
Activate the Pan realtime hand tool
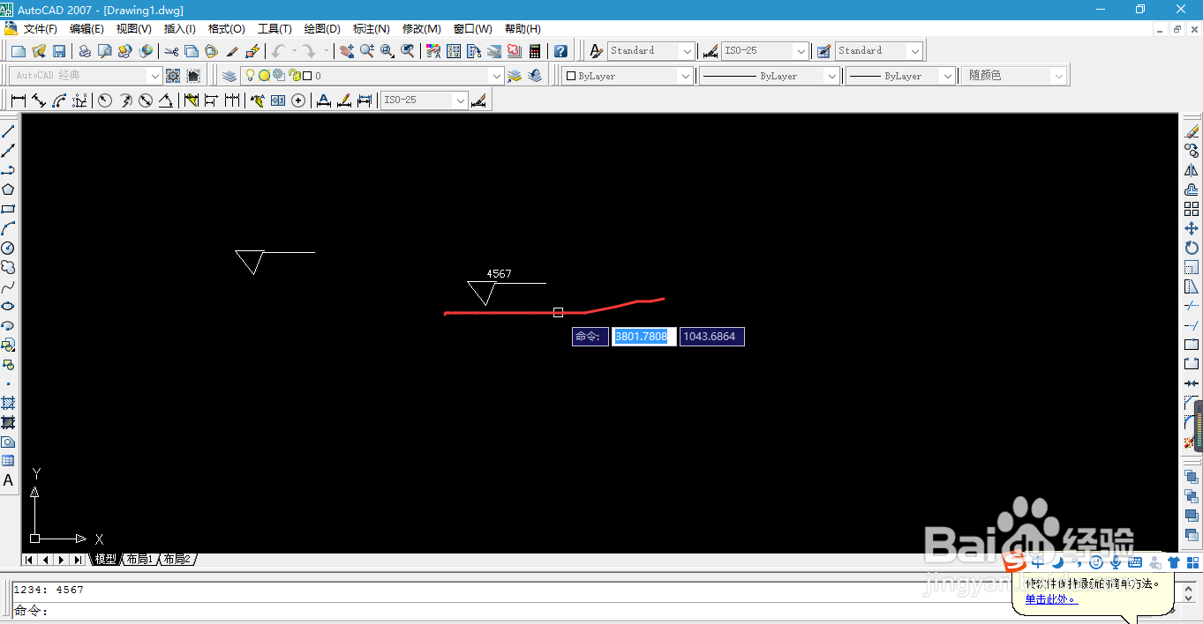[347, 51]
